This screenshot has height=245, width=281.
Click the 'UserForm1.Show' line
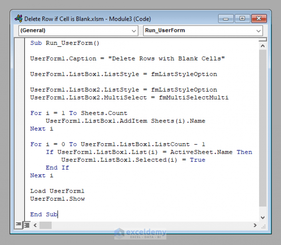(x=58, y=199)
